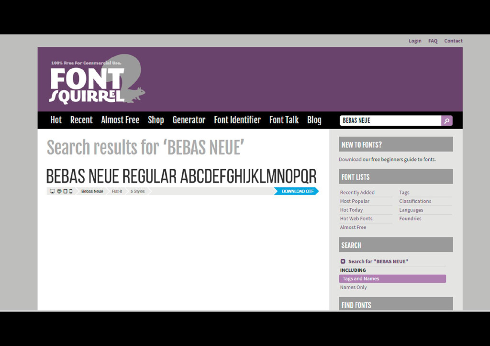Click the web font globe icon
The width and height of the screenshot is (490, 346).
point(59,191)
